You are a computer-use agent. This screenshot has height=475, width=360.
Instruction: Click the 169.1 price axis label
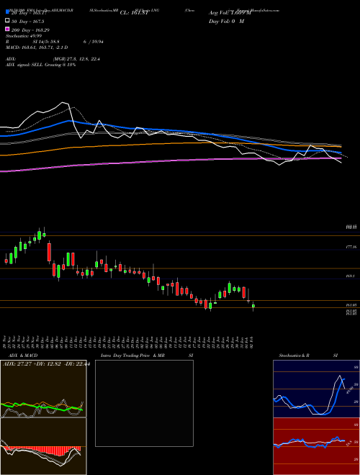click(350, 276)
